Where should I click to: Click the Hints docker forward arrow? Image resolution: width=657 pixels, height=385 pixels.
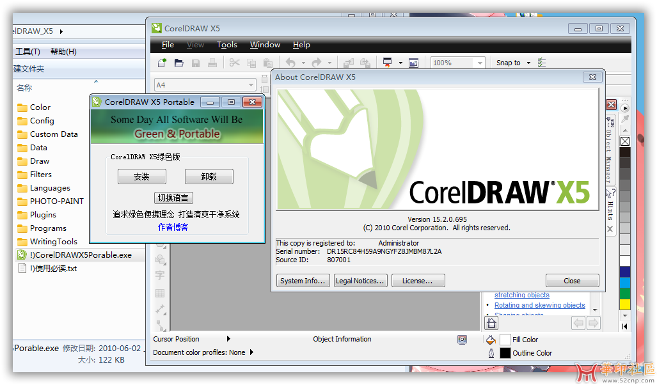point(593,323)
